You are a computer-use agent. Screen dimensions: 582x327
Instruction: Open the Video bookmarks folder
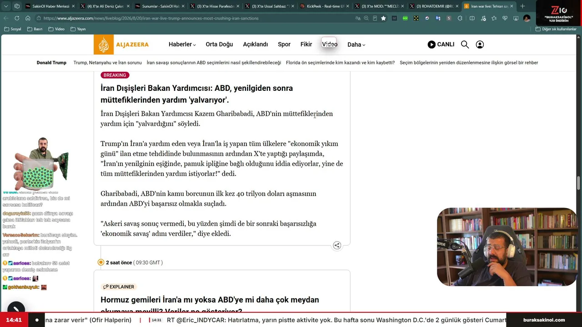click(56, 29)
